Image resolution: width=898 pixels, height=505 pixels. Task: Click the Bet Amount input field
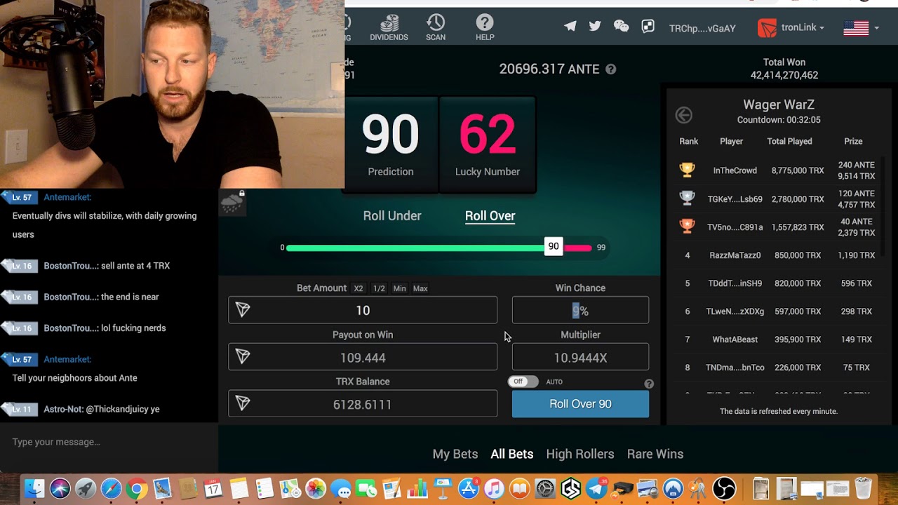tap(363, 310)
